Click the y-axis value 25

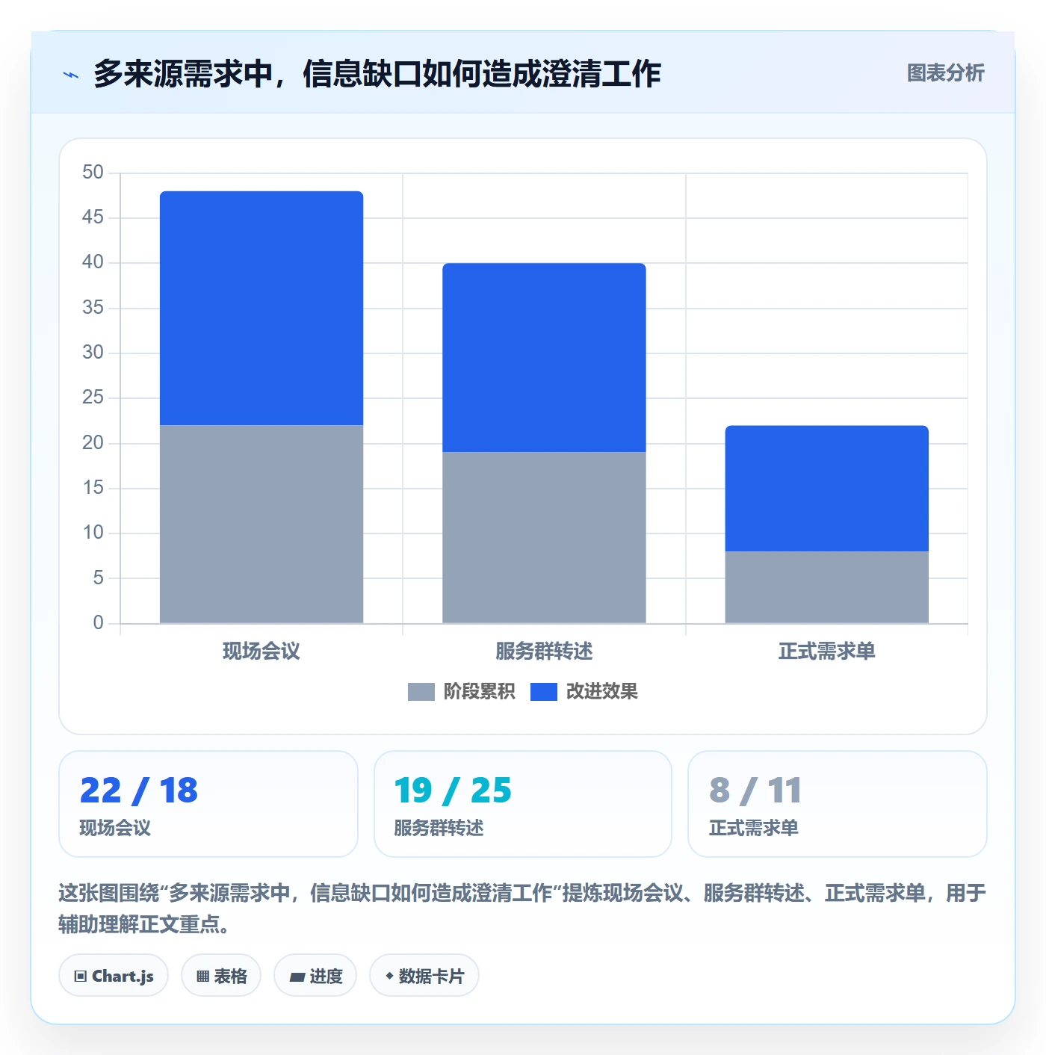tap(93, 397)
